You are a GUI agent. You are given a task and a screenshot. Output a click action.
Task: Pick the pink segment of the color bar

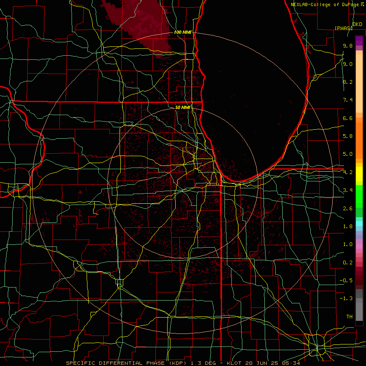(359, 246)
